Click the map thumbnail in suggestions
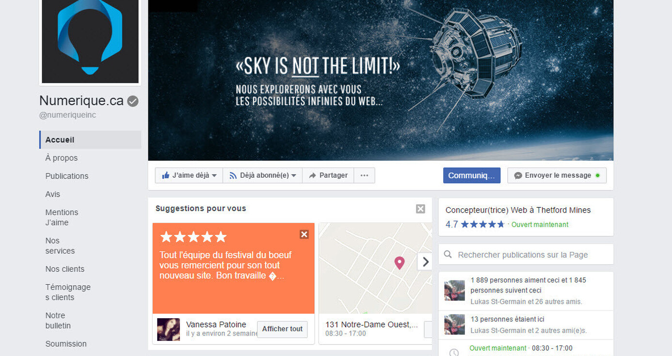 [x=375, y=268]
